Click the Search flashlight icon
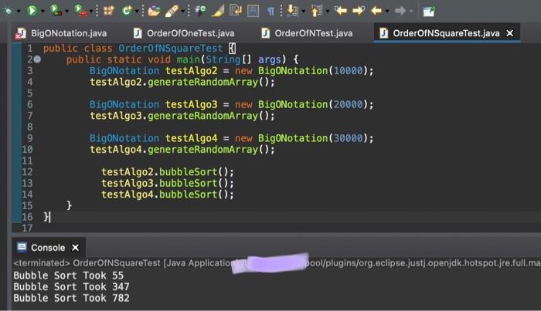Viewport: 541px width, 311px height. point(172,11)
